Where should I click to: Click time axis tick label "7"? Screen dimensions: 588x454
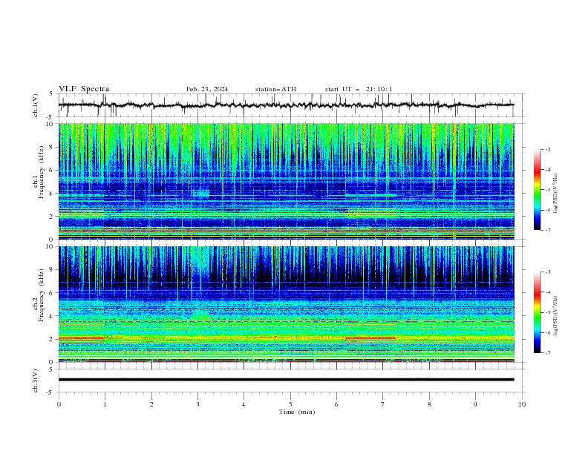pyautogui.click(x=383, y=404)
